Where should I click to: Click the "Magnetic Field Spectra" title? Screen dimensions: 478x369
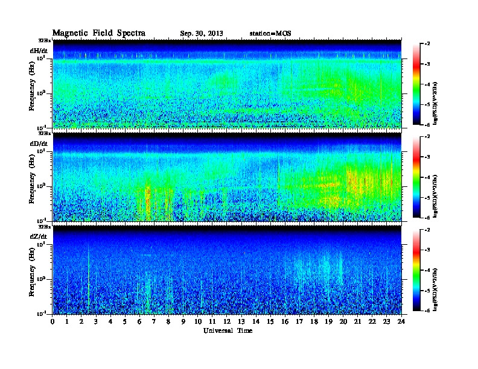click(99, 33)
